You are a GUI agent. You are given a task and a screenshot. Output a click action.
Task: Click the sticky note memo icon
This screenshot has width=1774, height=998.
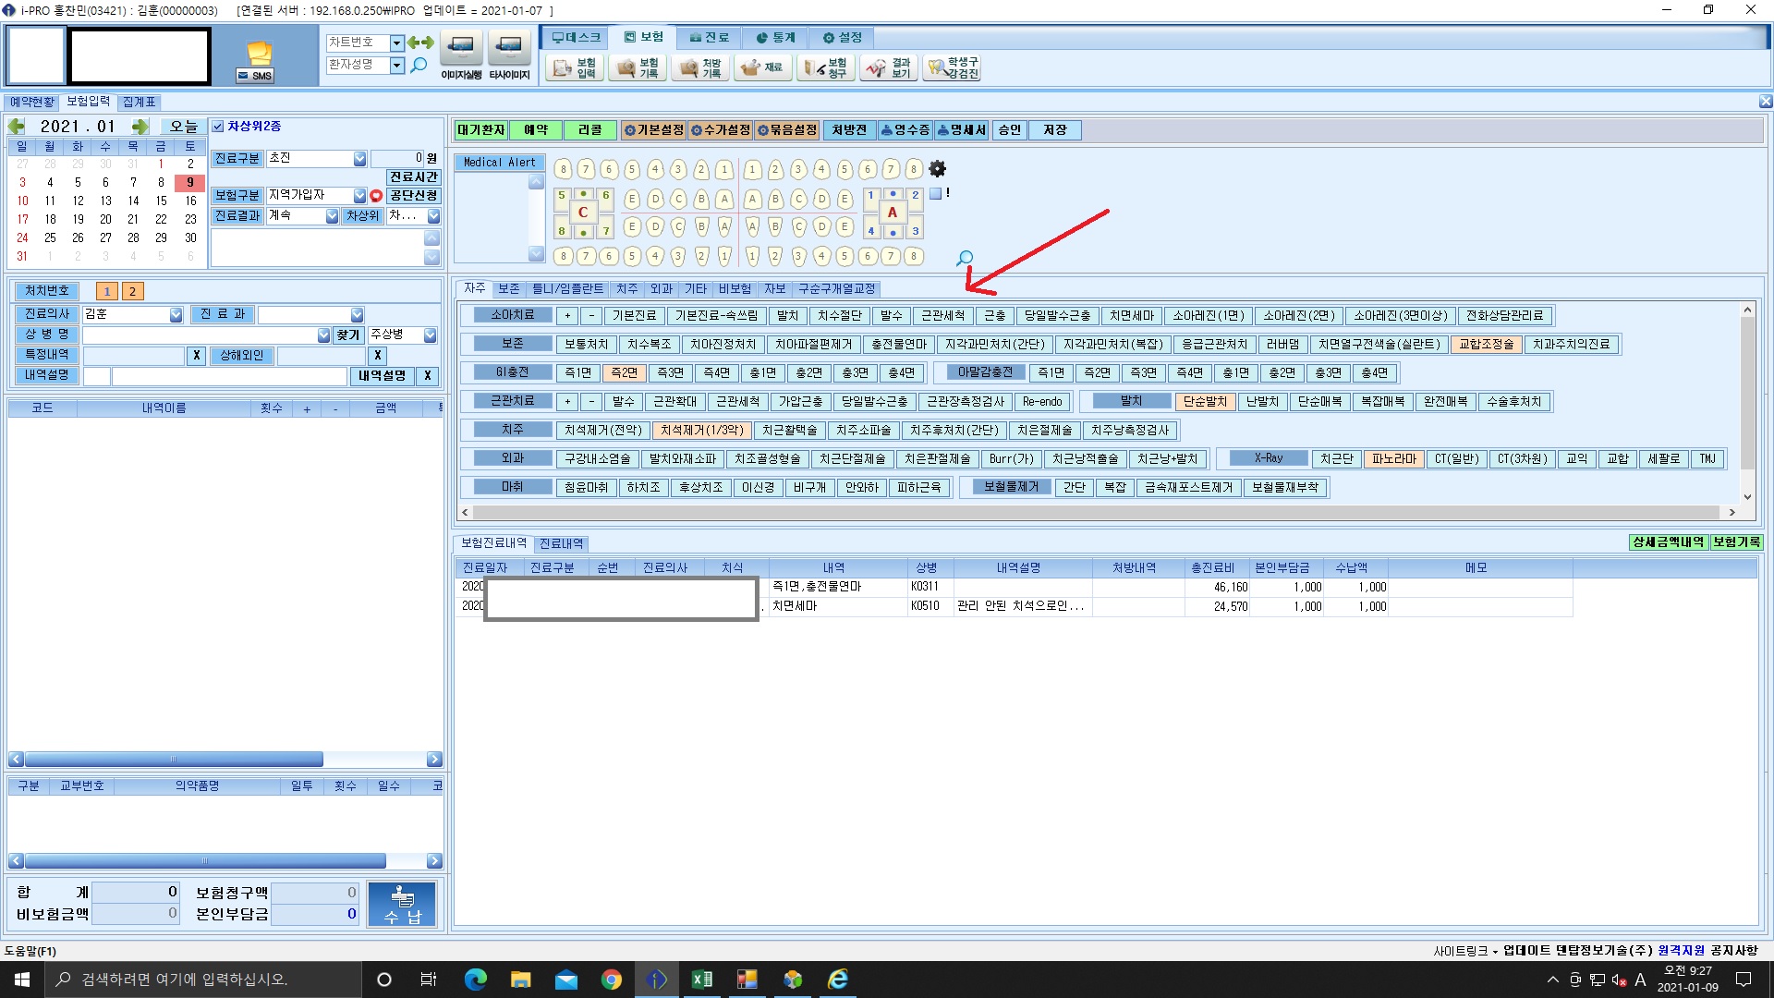tap(260, 53)
